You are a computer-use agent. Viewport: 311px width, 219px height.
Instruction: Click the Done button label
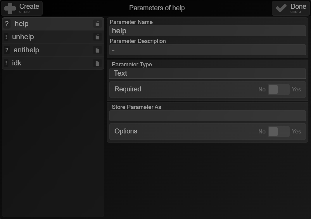tap(298, 6)
